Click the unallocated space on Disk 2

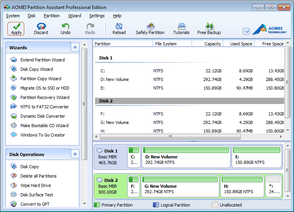[x=273, y=186]
